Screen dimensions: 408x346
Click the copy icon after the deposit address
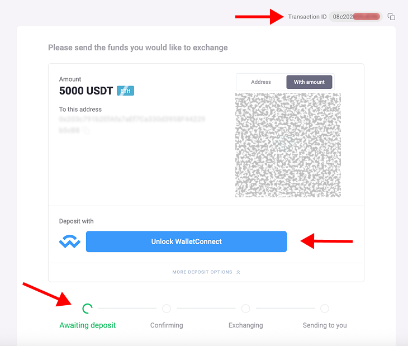pyautogui.click(x=86, y=130)
